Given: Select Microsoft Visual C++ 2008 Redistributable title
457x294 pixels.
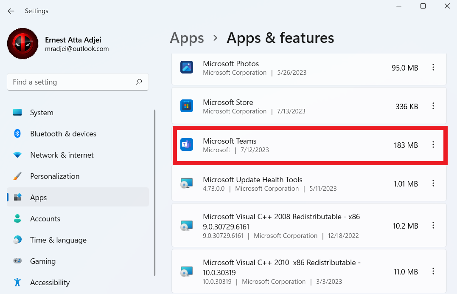Looking at the screenshot, I should click(281, 222).
